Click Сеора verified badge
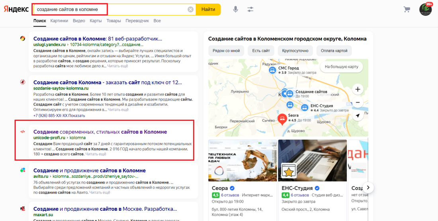 (232, 188)
